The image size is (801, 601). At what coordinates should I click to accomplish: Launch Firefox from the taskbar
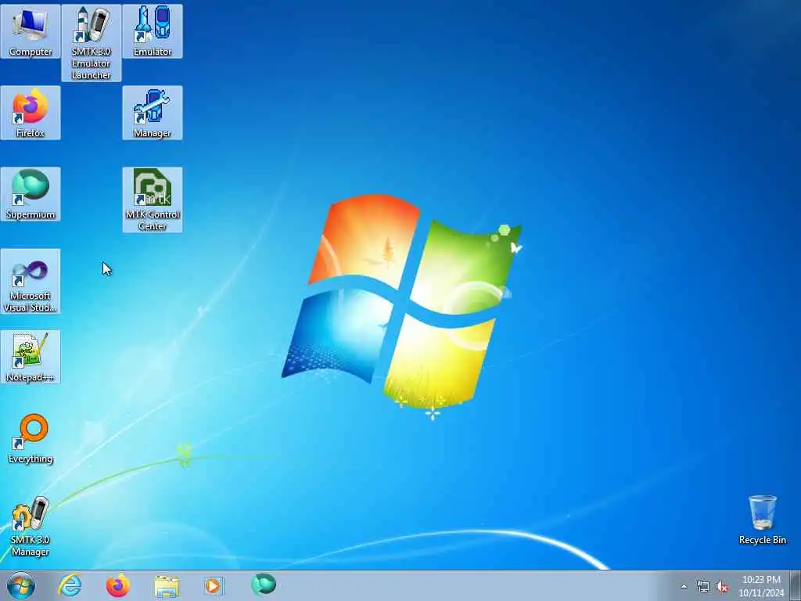point(118,585)
